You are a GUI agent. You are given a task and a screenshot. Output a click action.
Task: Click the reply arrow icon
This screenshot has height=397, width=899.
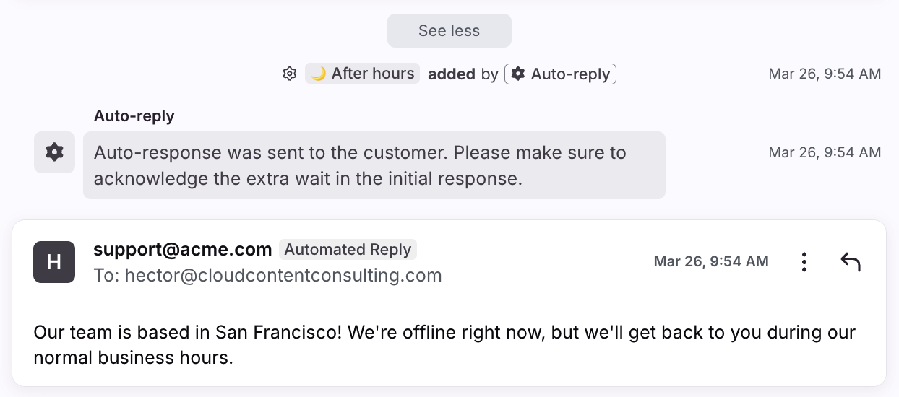coord(851,262)
